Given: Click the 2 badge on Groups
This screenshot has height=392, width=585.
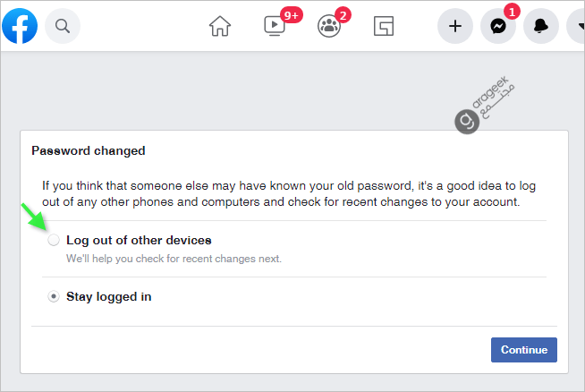Looking at the screenshot, I should [x=343, y=15].
